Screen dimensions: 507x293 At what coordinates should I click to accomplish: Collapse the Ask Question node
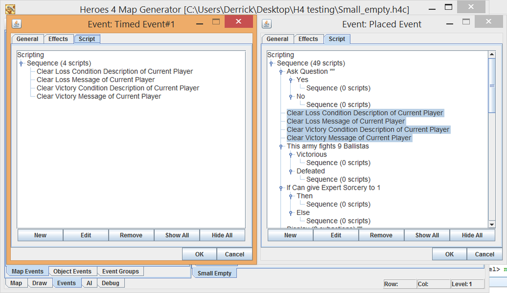point(281,72)
